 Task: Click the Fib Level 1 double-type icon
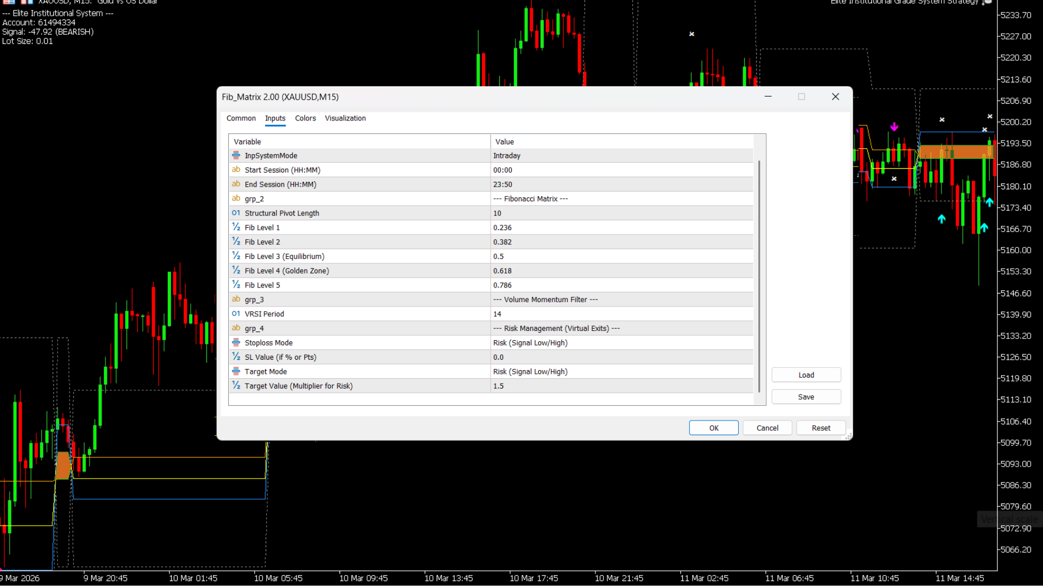pyautogui.click(x=236, y=227)
